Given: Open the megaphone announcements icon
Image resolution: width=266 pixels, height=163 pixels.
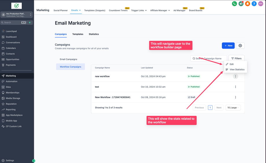Looking at the screenshot, I should tap(241, 3).
